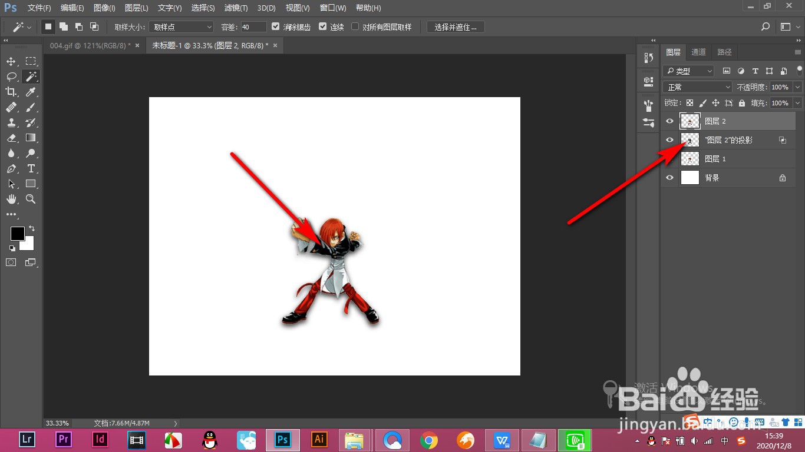Select the Rectangle shape tool

31,184
